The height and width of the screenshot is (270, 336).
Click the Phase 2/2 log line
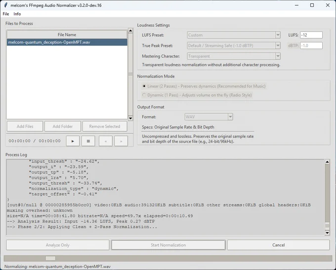tap(82, 227)
